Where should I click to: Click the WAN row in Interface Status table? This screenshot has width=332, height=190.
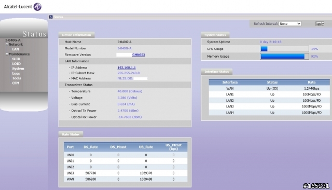(269, 89)
